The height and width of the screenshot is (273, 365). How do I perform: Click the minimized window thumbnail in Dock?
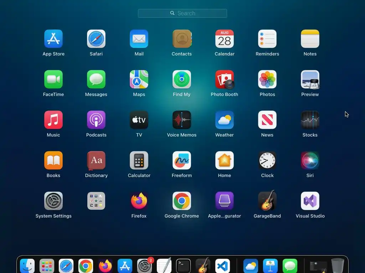(x=318, y=267)
